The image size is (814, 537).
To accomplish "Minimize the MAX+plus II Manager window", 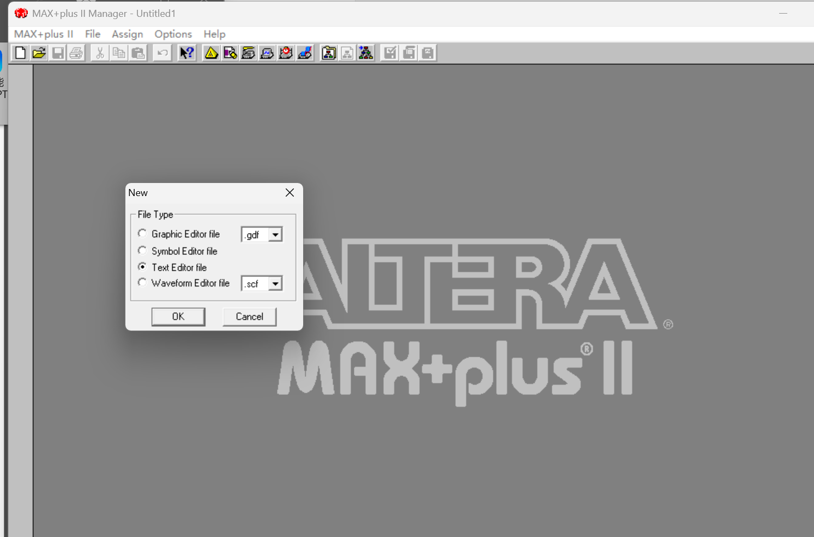I will coord(783,13).
